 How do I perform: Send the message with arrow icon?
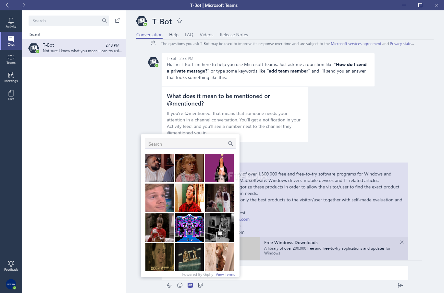tap(401, 285)
